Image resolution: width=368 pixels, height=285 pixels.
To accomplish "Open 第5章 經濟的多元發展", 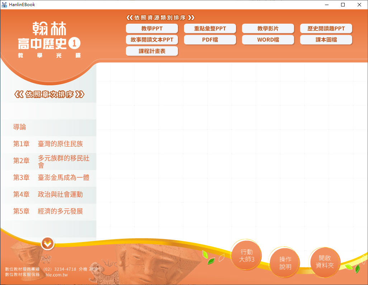I will pos(48,212).
